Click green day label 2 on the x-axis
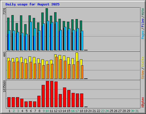 coord(14,111)
